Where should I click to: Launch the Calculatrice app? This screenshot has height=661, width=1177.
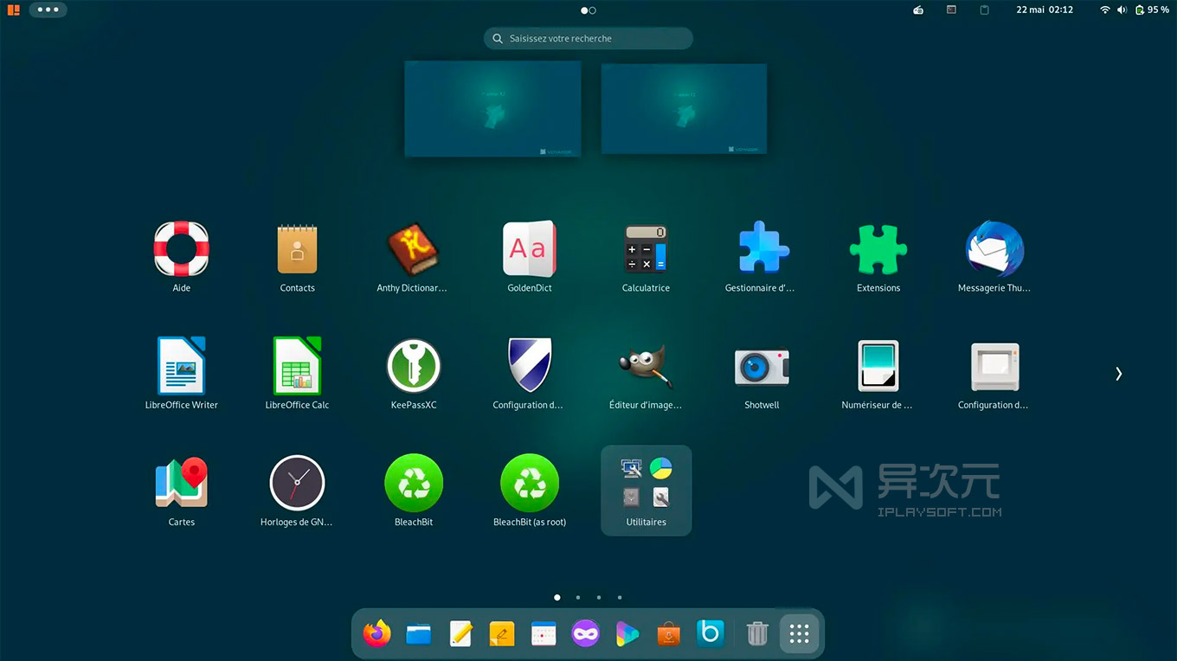click(x=646, y=248)
